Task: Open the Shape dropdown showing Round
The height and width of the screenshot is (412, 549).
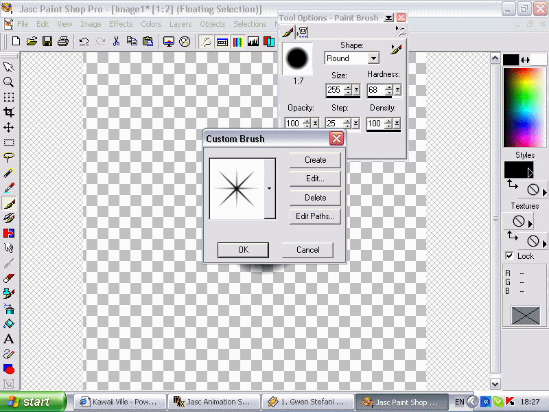Action: 373,58
